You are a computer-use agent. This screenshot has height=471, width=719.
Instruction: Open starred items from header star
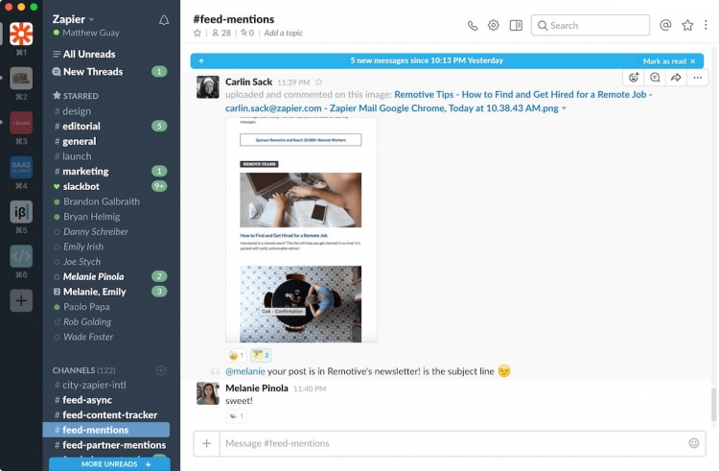click(x=687, y=26)
